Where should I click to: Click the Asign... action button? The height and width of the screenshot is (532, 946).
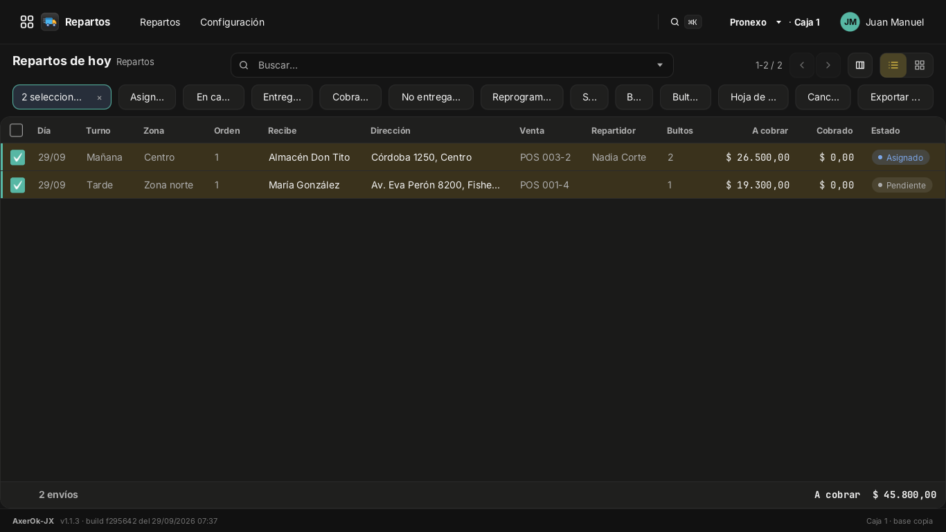[147, 97]
